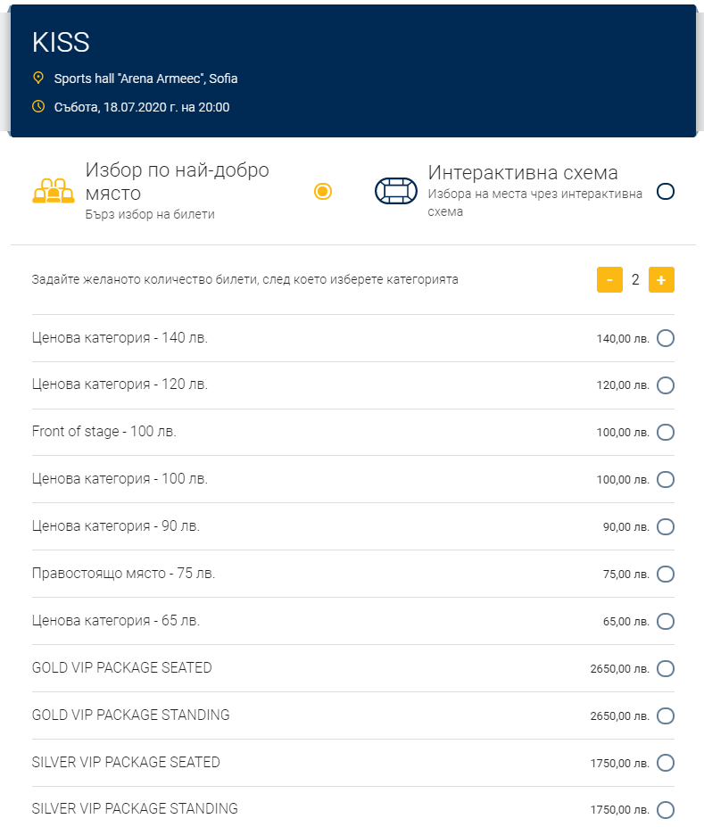
Task: Click the SILVER VIP PACKAGE SEATED label
Action: (x=126, y=762)
